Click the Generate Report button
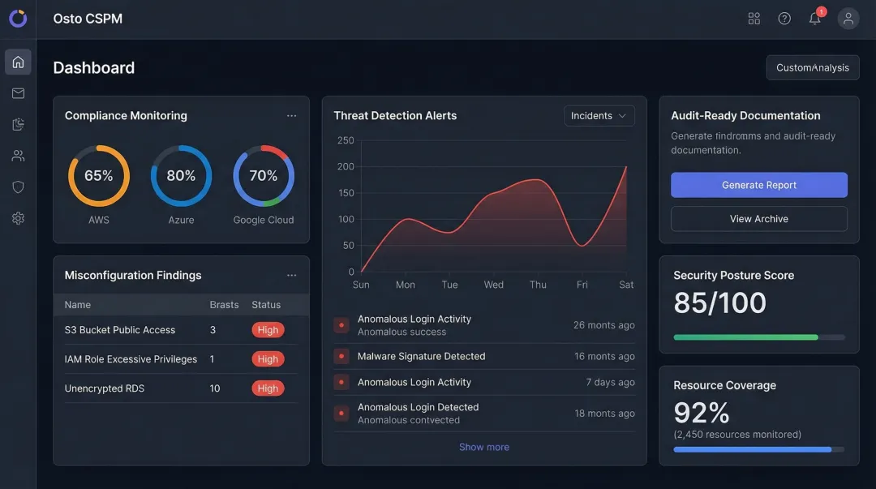The height and width of the screenshot is (489, 876). 758,185
